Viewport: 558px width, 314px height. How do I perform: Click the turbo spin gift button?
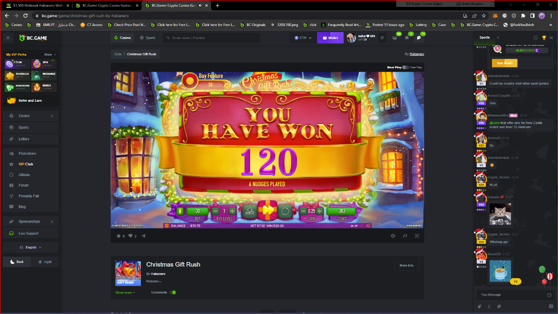click(x=267, y=211)
